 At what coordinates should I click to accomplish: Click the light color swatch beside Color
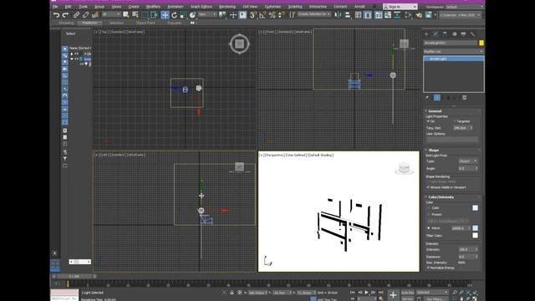coord(475,208)
